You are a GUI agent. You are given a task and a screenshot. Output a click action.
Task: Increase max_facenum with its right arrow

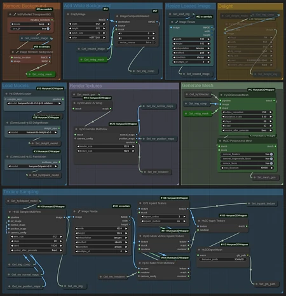coord(272,168)
